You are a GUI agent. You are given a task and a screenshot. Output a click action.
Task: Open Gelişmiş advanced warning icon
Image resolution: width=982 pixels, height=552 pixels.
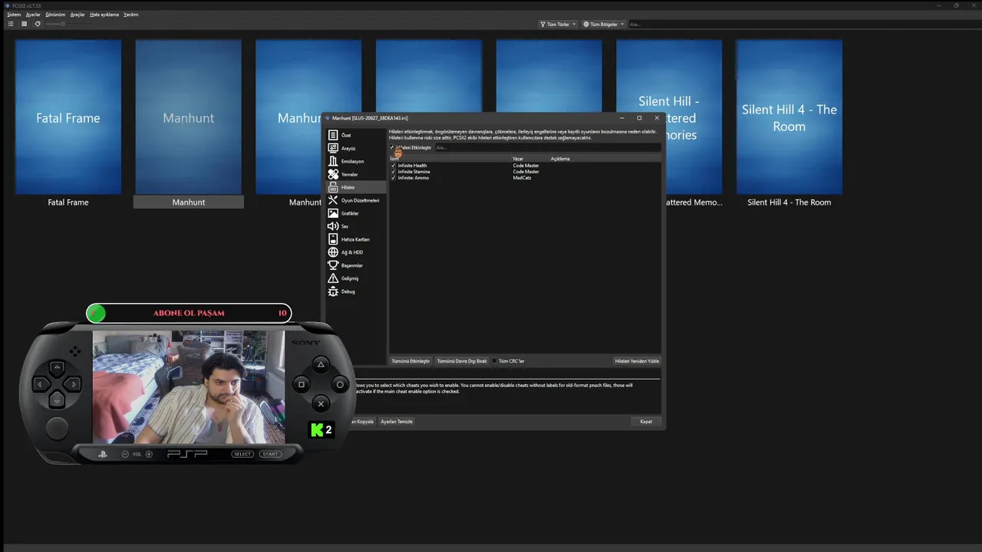333,278
